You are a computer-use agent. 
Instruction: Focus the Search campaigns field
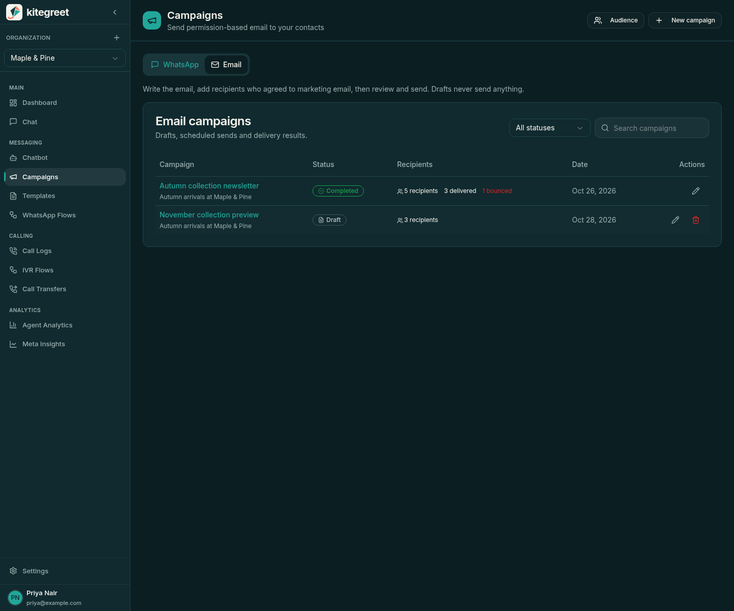[652, 128]
